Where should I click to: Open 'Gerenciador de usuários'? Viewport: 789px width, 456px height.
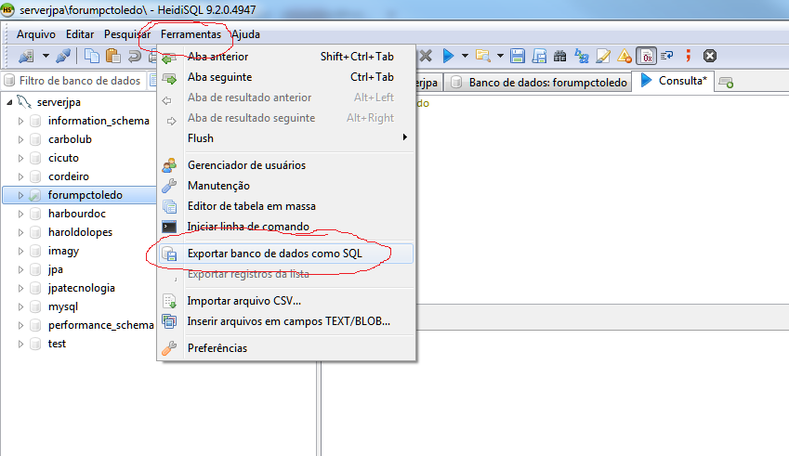pyautogui.click(x=286, y=165)
